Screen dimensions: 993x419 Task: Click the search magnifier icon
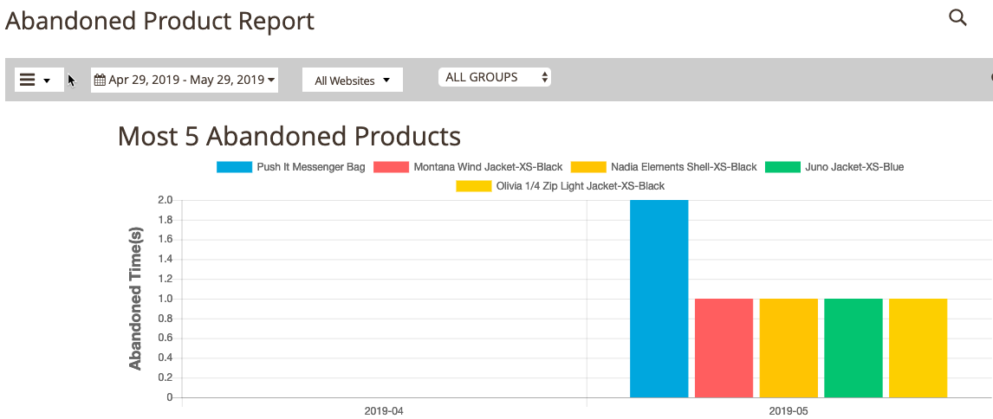click(x=957, y=17)
